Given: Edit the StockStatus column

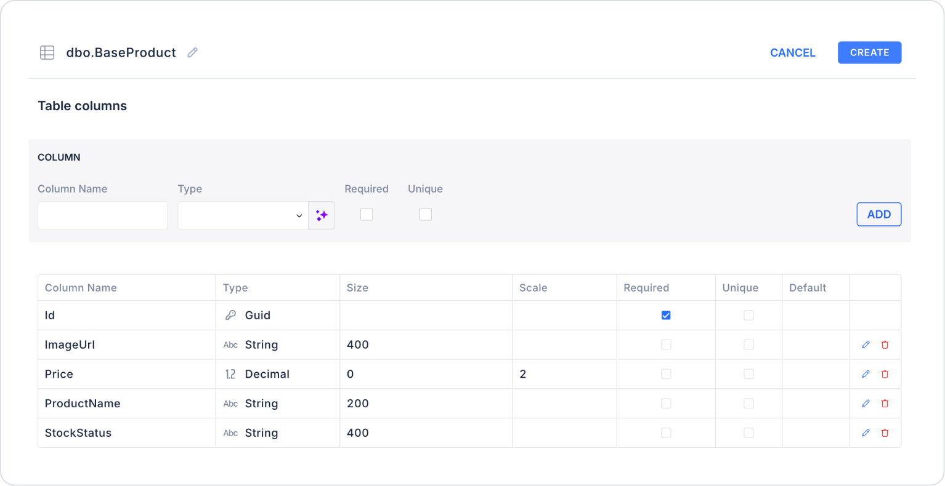Looking at the screenshot, I should pos(866,433).
